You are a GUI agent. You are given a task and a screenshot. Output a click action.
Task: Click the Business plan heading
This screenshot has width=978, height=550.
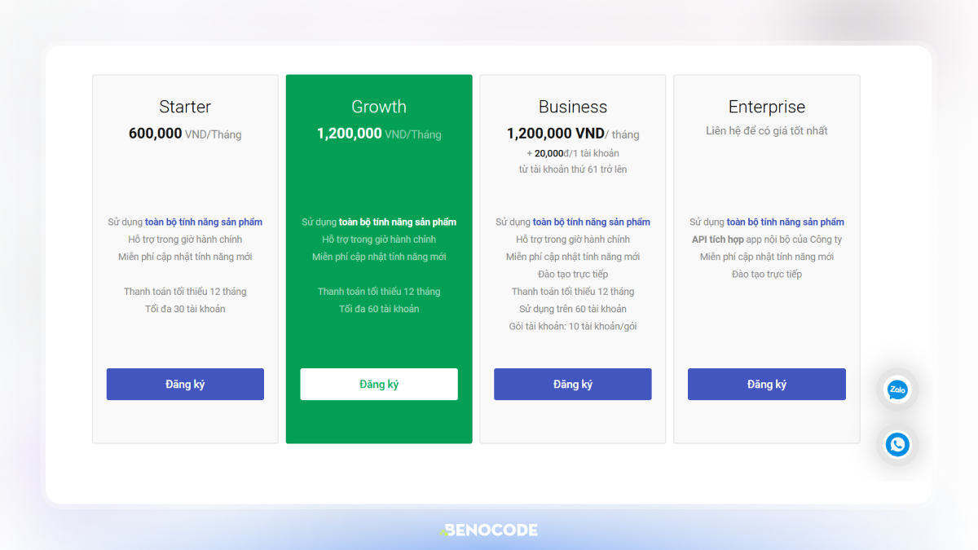click(x=573, y=107)
